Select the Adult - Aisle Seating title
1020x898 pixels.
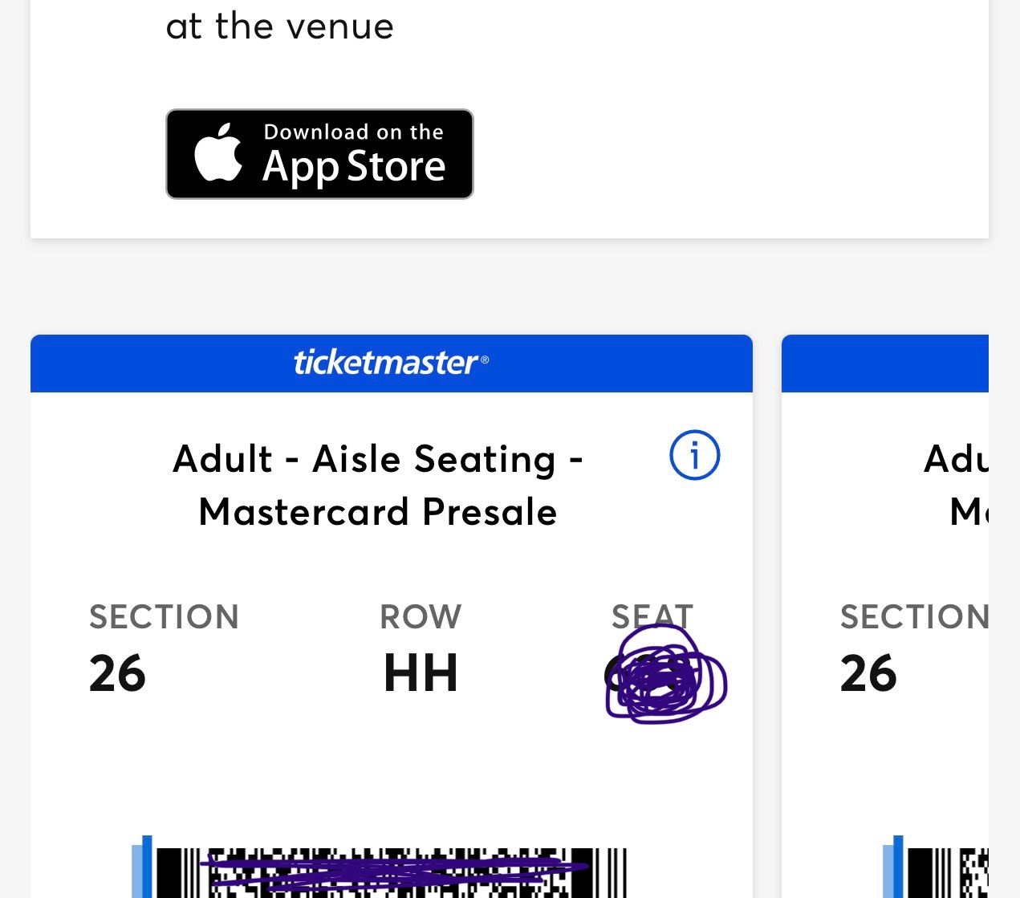pyautogui.click(x=377, y=460)
